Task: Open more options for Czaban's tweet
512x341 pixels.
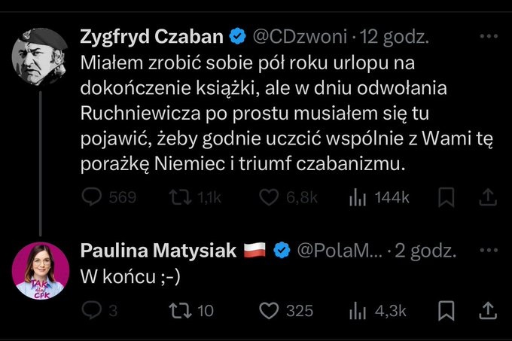Action: click(488, 35)
